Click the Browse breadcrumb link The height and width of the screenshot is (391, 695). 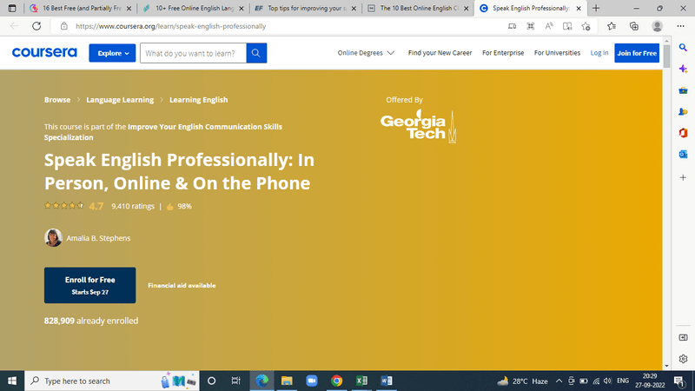57,100
